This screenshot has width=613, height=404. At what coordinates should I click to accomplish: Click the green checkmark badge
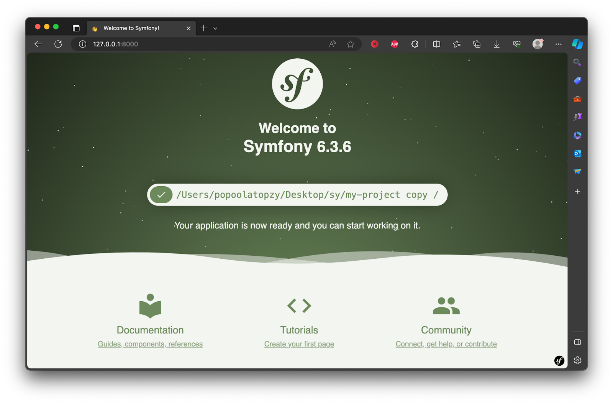pyautogui.click(x=161, y=195)
